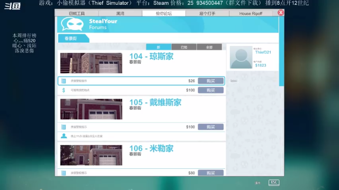
Task: Select the 偷你论坛 tab
Action: [x=164, y=13]
